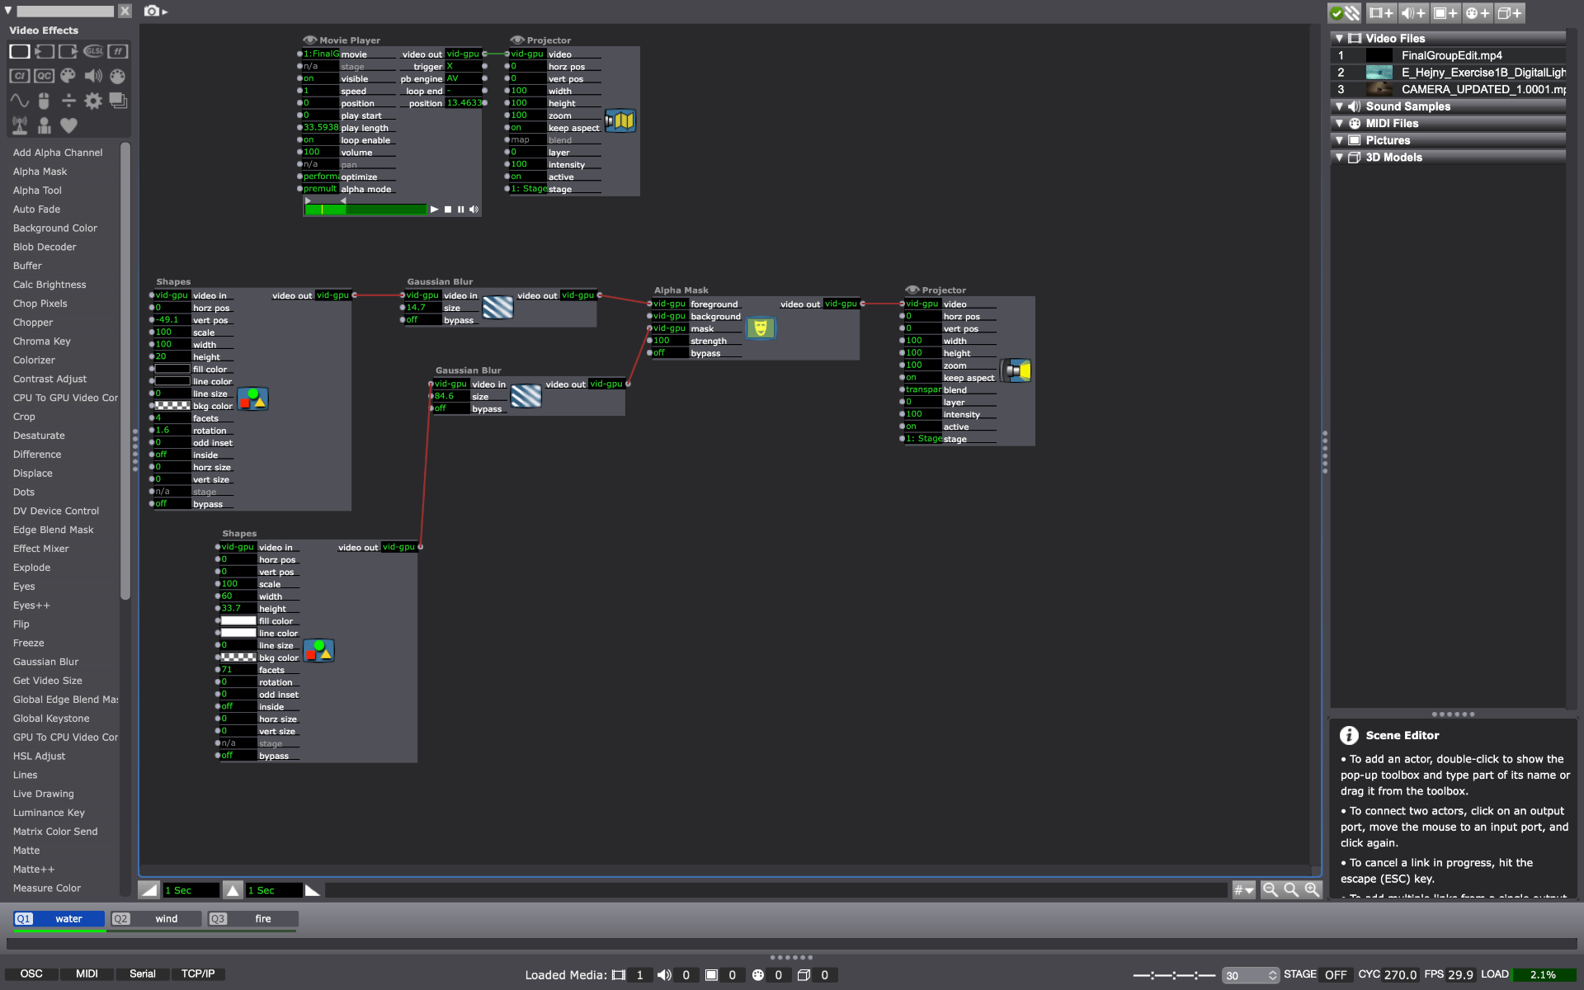Switch to the Q3 fire scene
Screen dimensions: 1584x990
click(252, 918)
